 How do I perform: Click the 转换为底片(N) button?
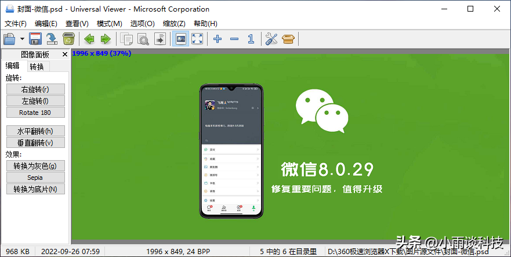[x=35, y=189]
